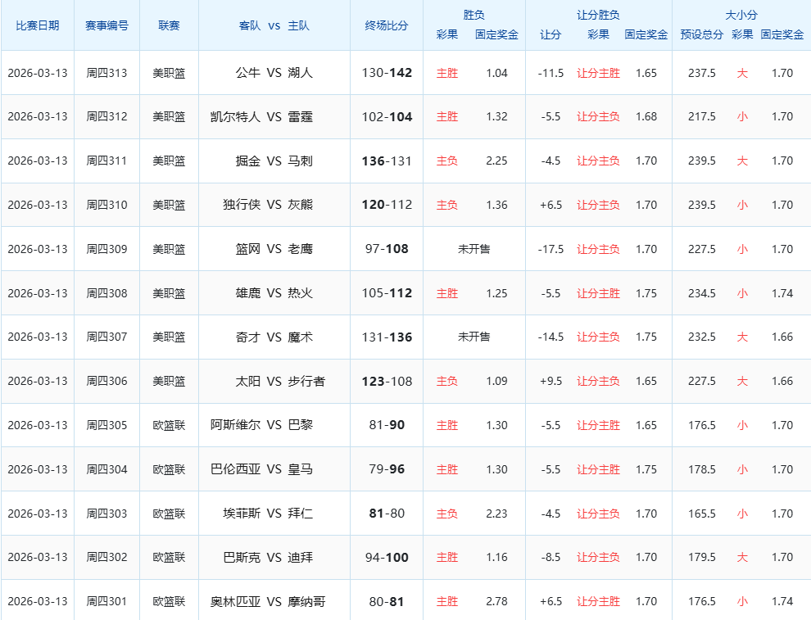Open the 奥林匹亚 VS 摩纳哥 matchup
Screen dimensions: 811x620
tap(268, 602)
